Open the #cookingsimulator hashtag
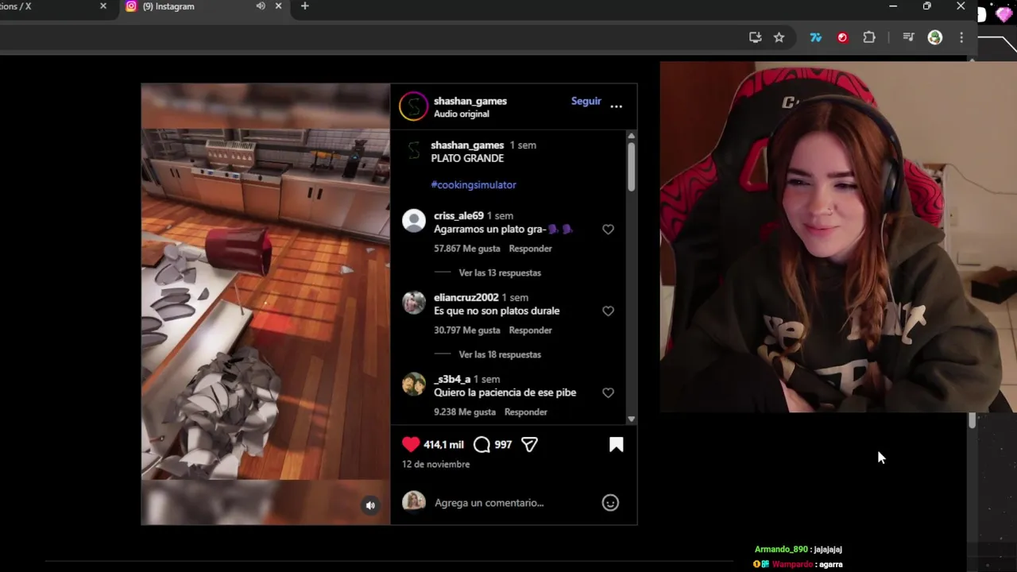Screen dimensions: 1017x572 [474, 184]
